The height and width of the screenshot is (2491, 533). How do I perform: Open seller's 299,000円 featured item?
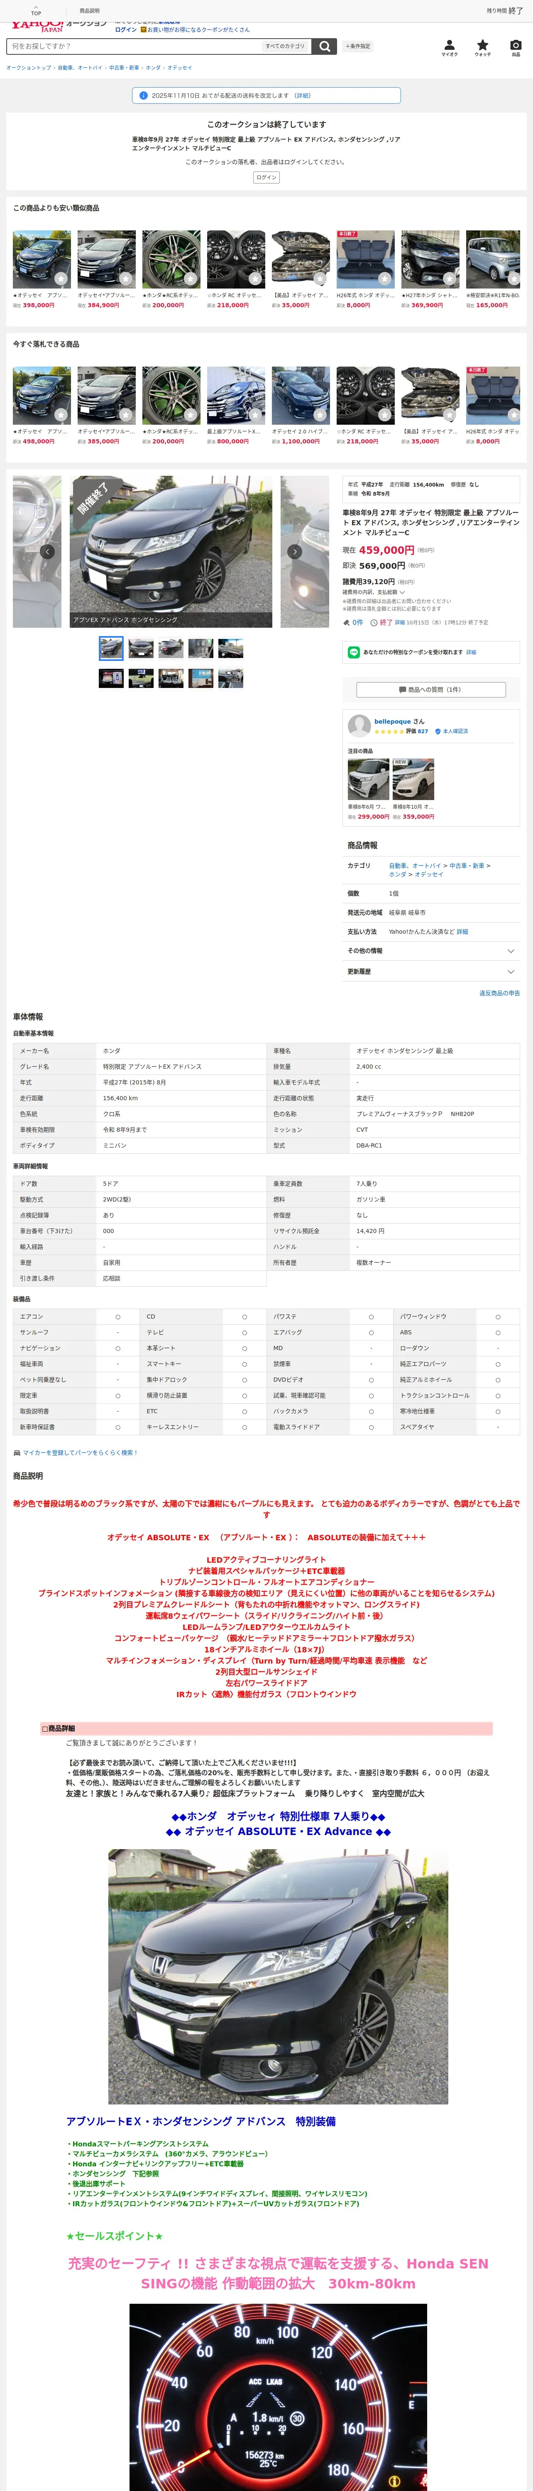368,789
